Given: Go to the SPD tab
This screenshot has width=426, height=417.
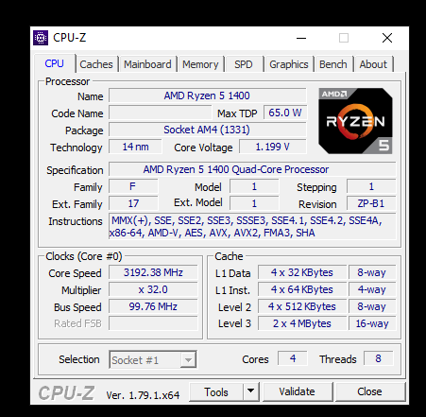Looking at the screenshot, I should tap(244, 64).
